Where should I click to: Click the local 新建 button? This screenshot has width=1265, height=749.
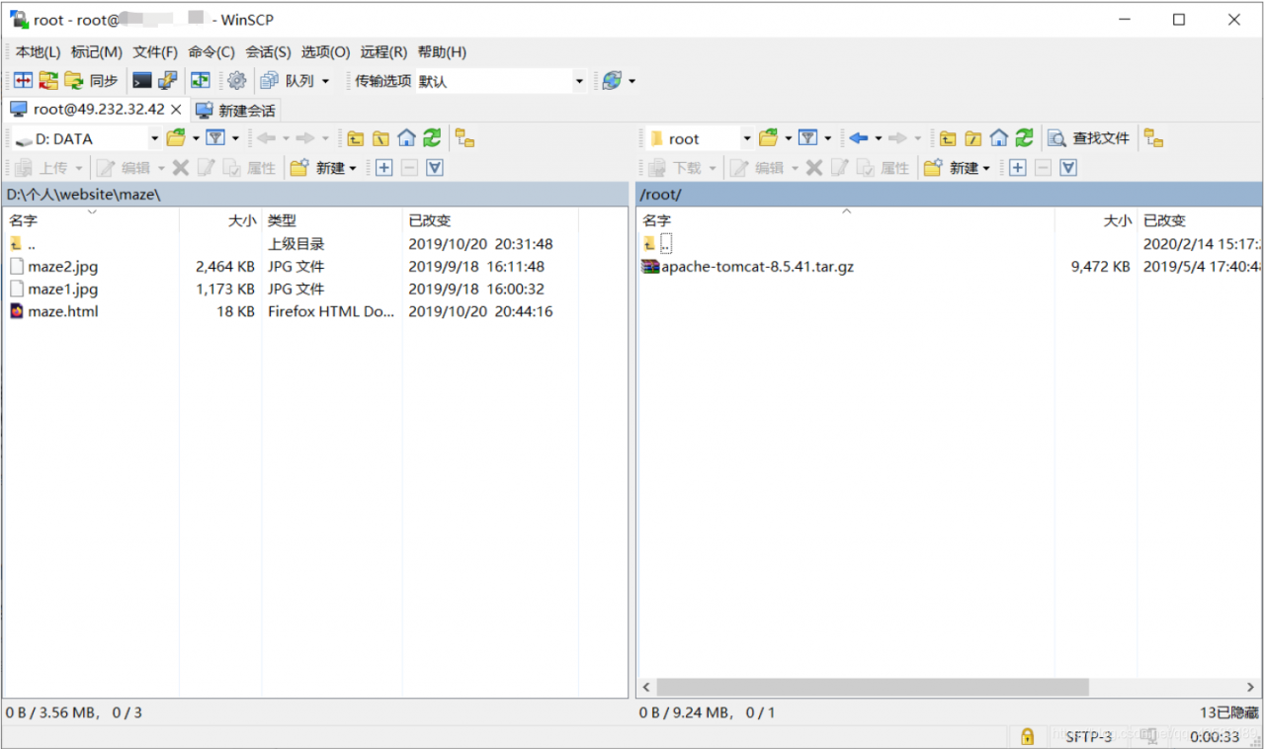(x=324, y=168)
